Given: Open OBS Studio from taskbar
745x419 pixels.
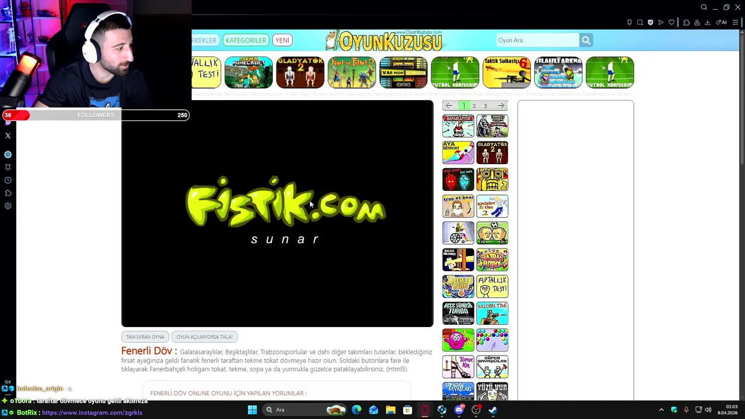Looking at the screenshot, I should pos(476,410).
